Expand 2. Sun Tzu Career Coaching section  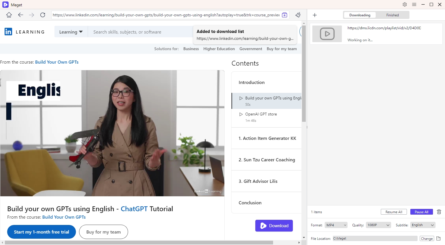[x=266, y=160]
